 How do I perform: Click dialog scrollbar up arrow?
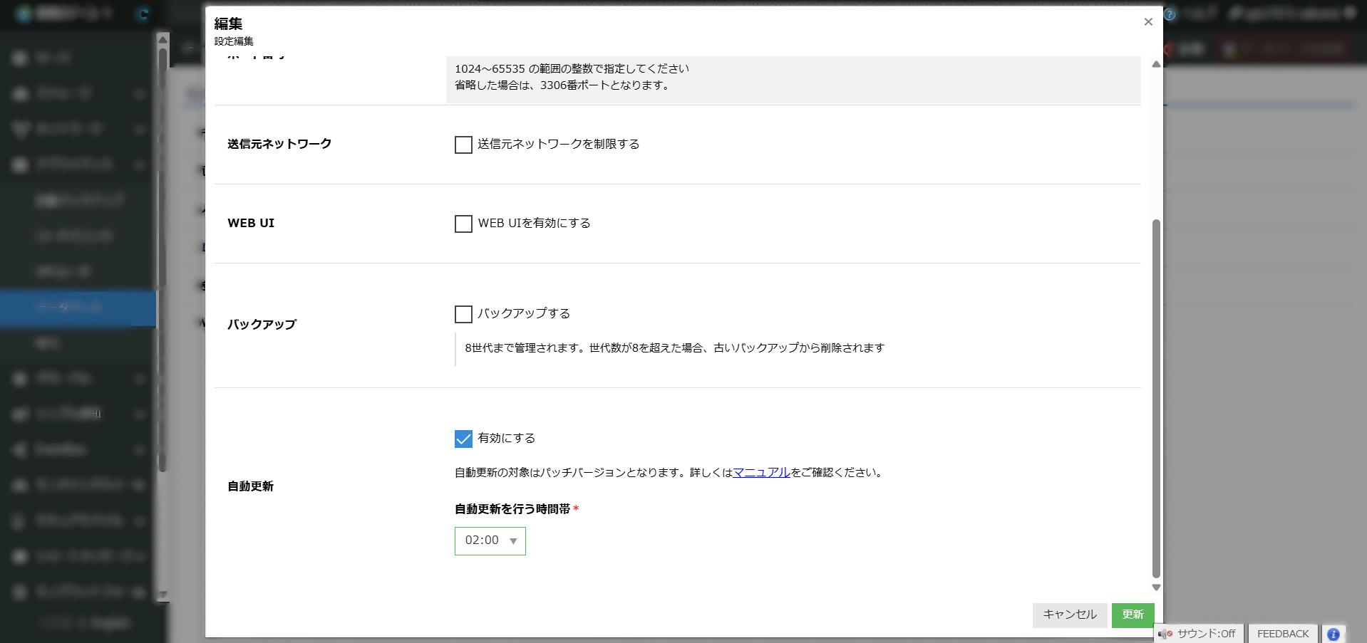tap(1156, 64)
